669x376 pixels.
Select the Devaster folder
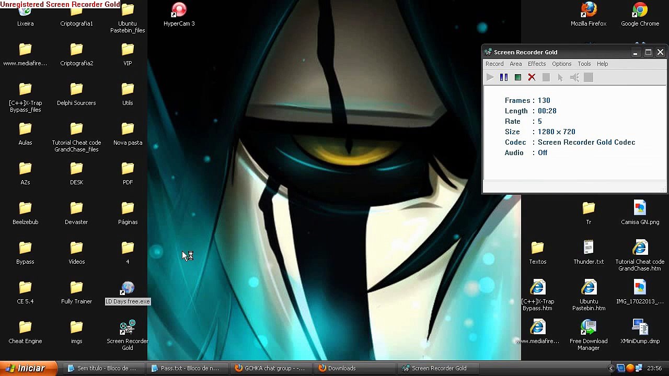tap(76, 213)
